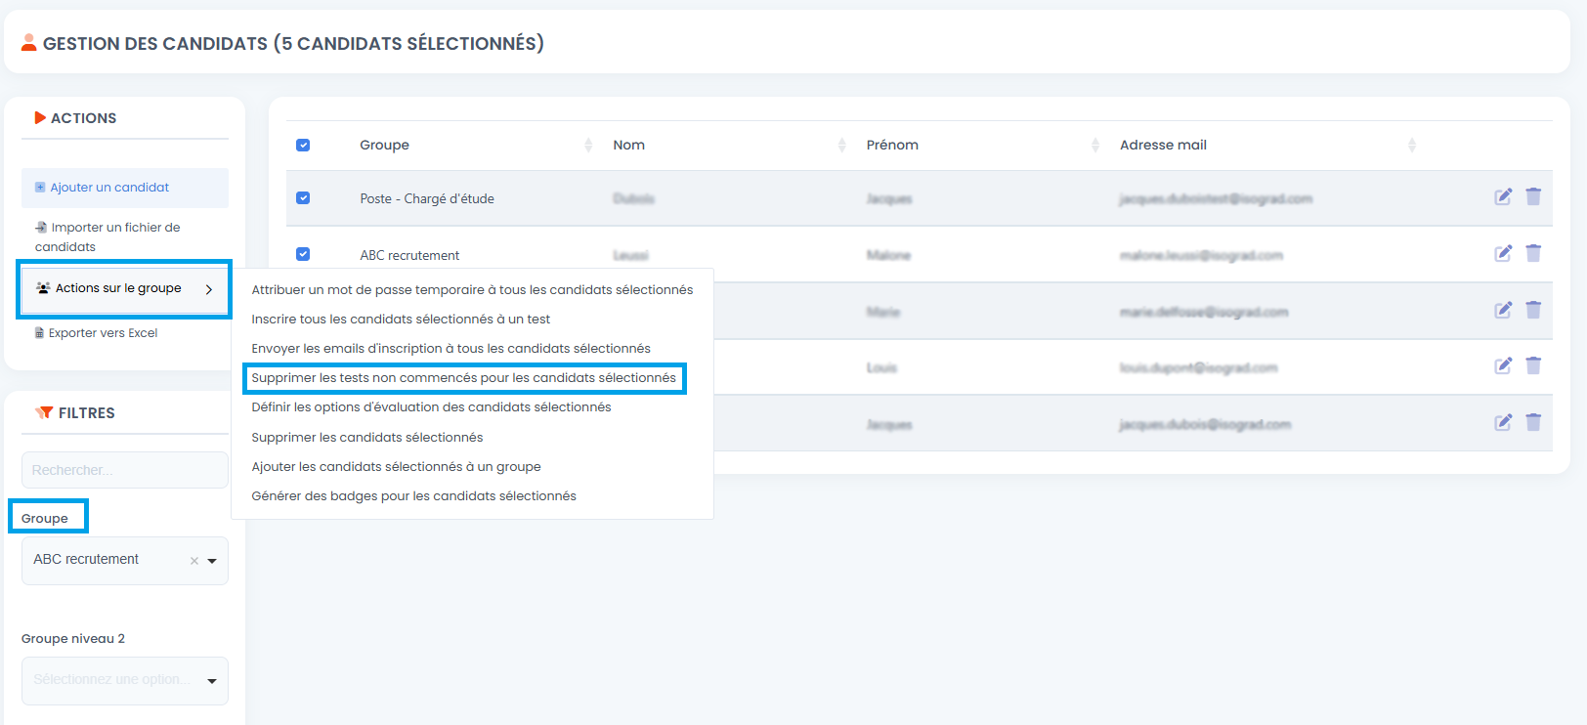Focus the Rechercher search field
The image size is (1587, 725).
125,470
